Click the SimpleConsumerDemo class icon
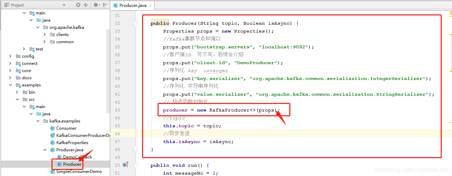This screenshot has width=452, height=176. (53, 172)
